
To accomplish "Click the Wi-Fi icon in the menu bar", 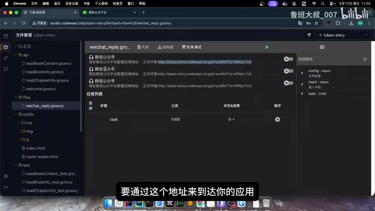I will pos(314,4).
